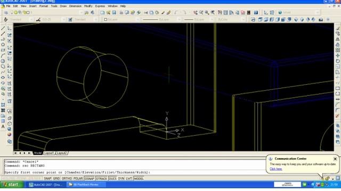Select the Erase tool in Modify toolbar
Image resolution: width=341 pixels, height=191 pixels.
[x=338, y=28]
